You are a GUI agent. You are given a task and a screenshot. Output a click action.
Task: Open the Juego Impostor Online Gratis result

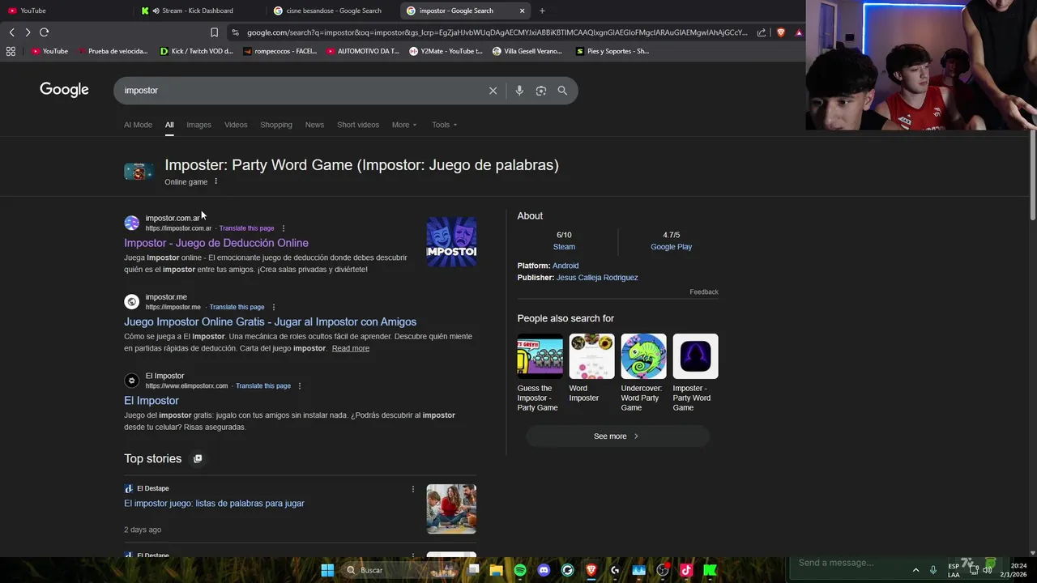270,321
